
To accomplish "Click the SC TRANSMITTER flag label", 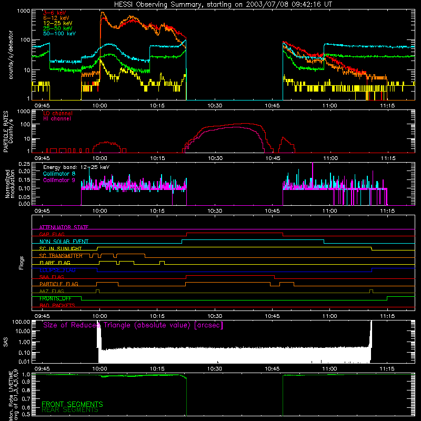I will (61, 256).
